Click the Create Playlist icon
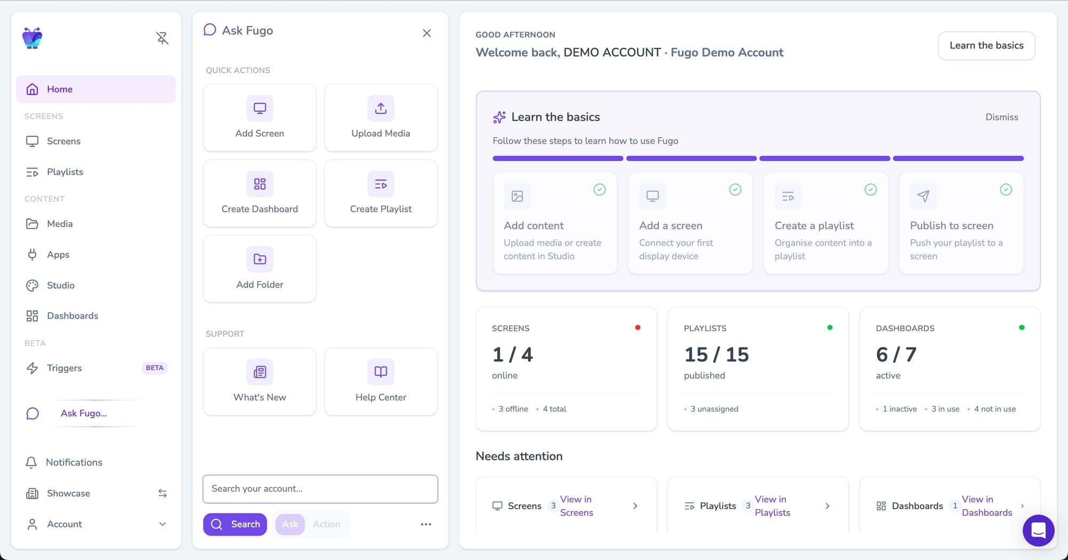 point(380,184)
